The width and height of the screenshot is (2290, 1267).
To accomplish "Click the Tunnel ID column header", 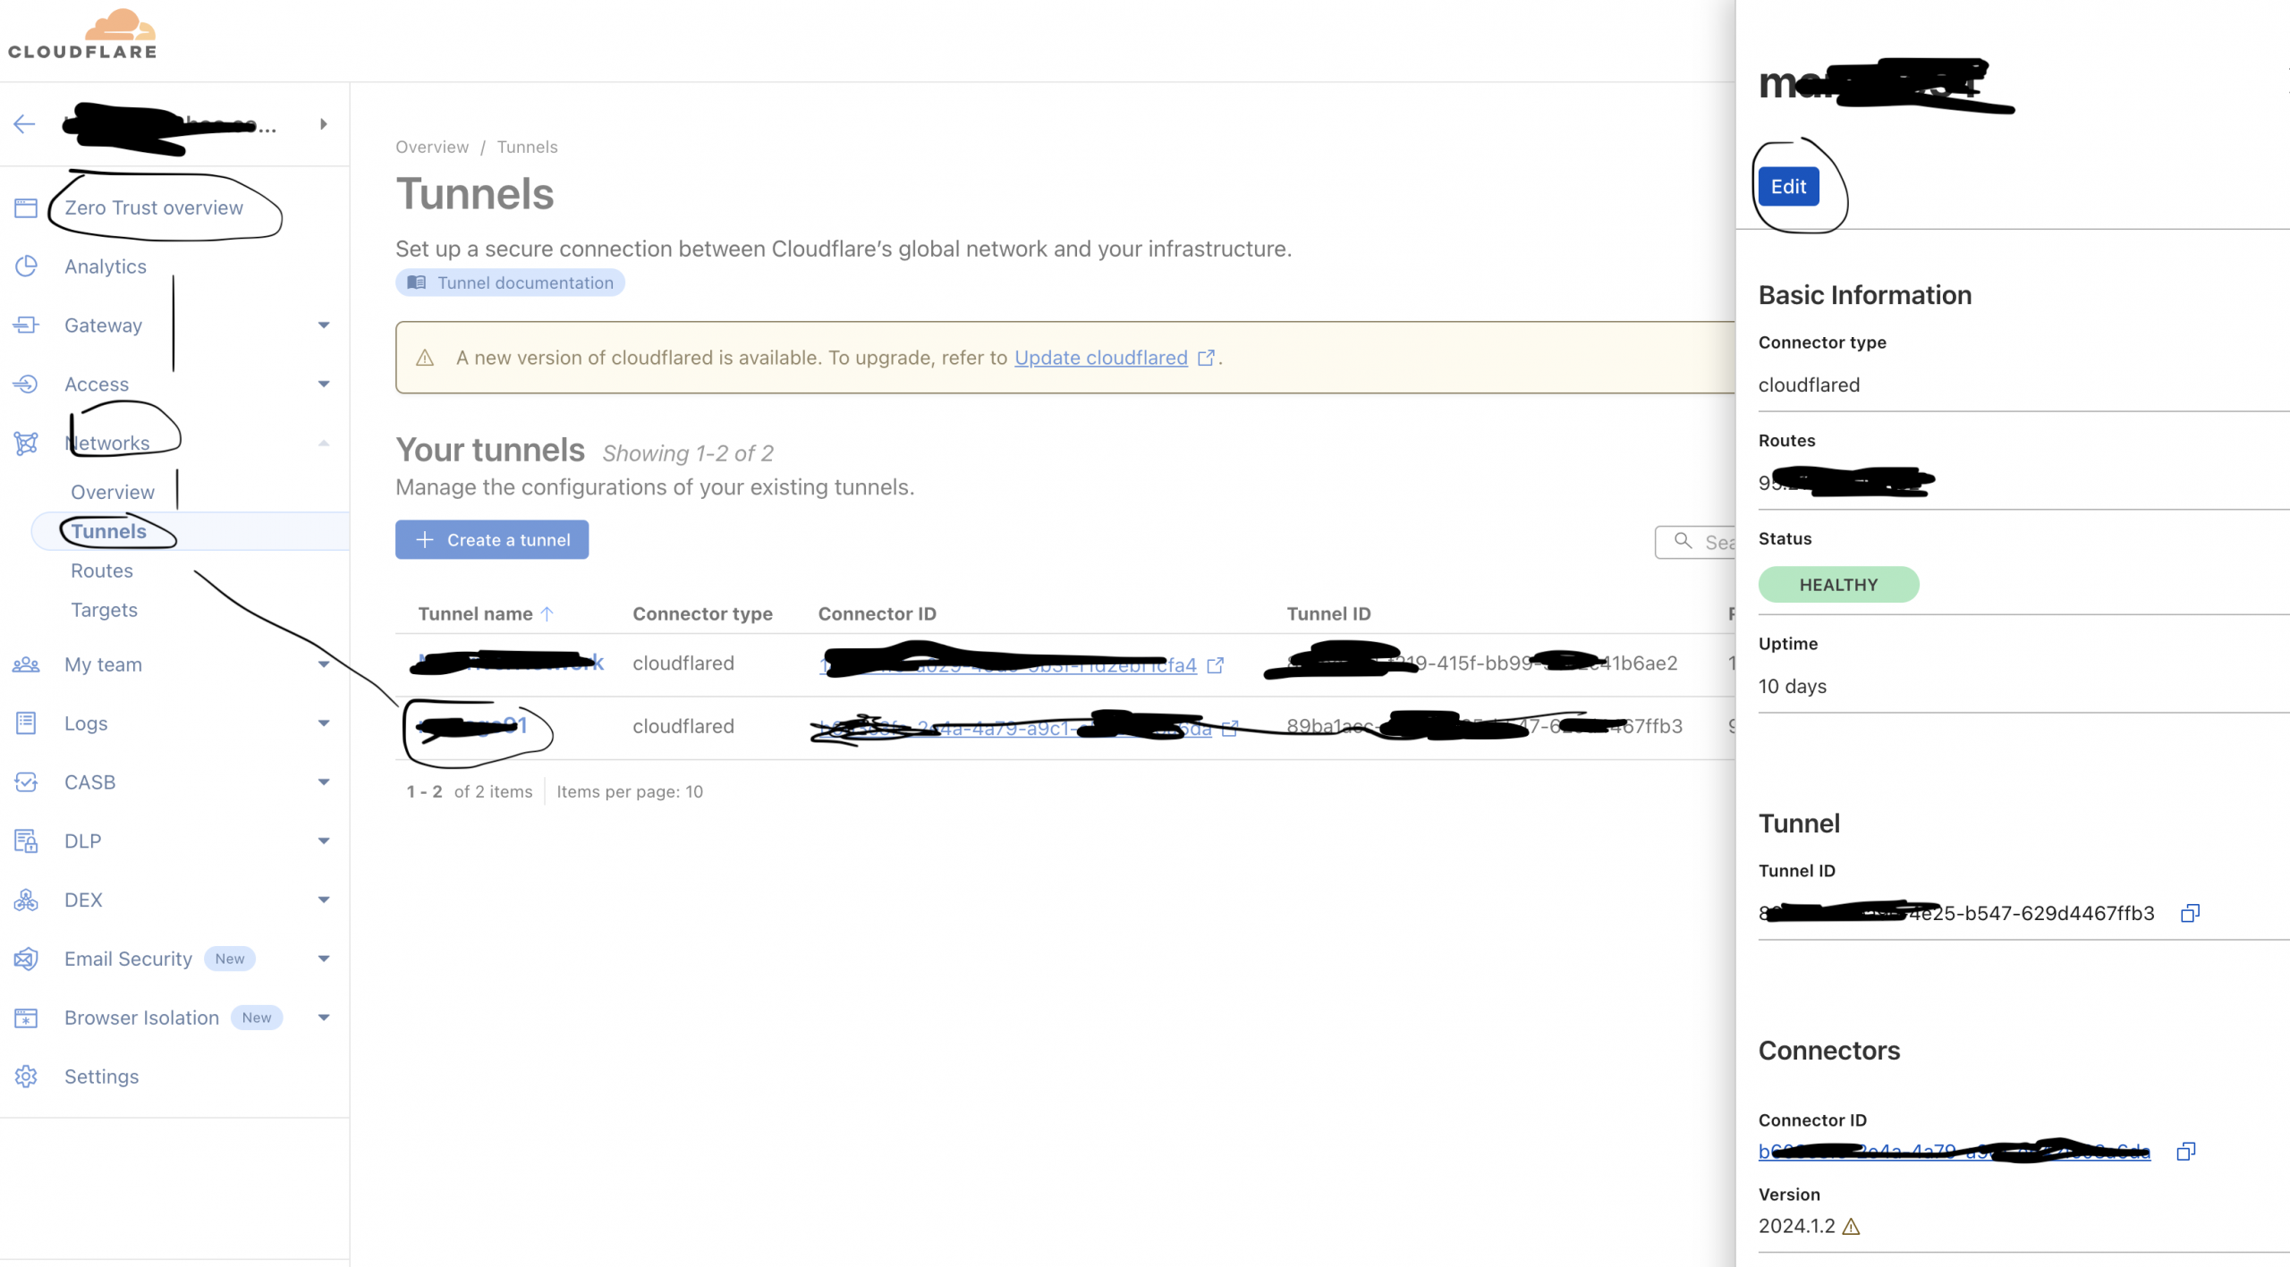I will click(1328, 613).
